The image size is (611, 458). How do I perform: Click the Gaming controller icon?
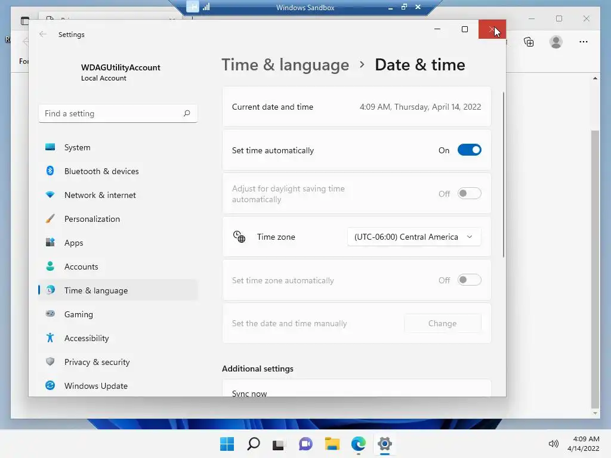(x=50, y=314)
